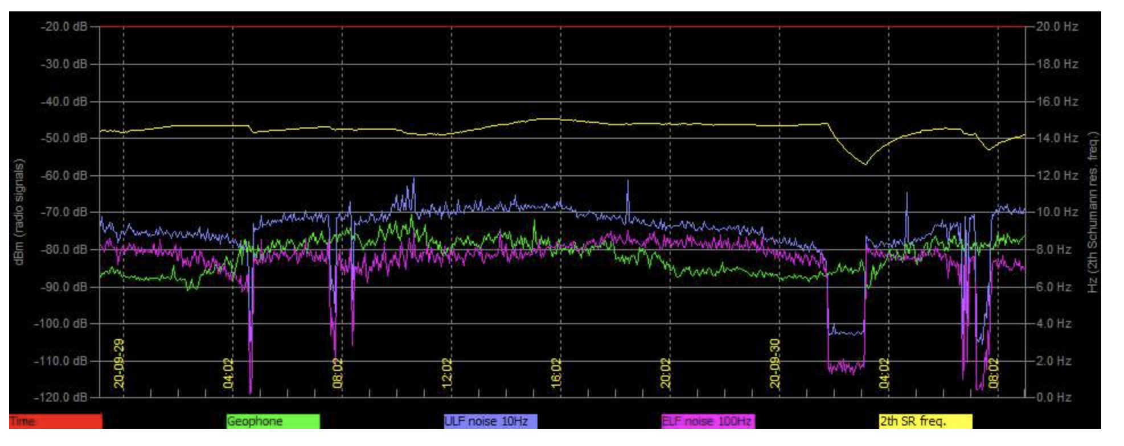Screen dimensions: 1124x446
Task: Toggle the green Geophone legend entry
Action: click(x=273, y=422)
